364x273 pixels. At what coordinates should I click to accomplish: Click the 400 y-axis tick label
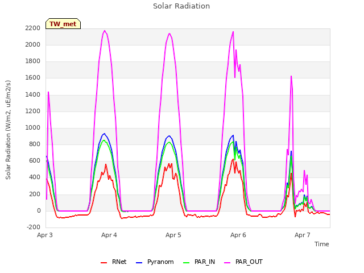coord(35,177)
